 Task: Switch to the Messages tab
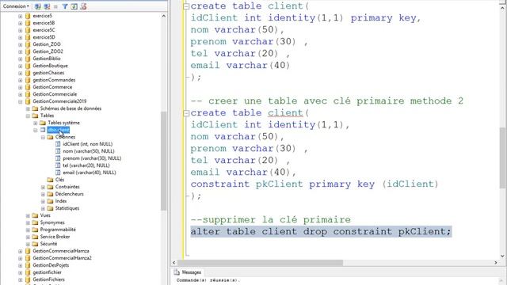(188, 272)
